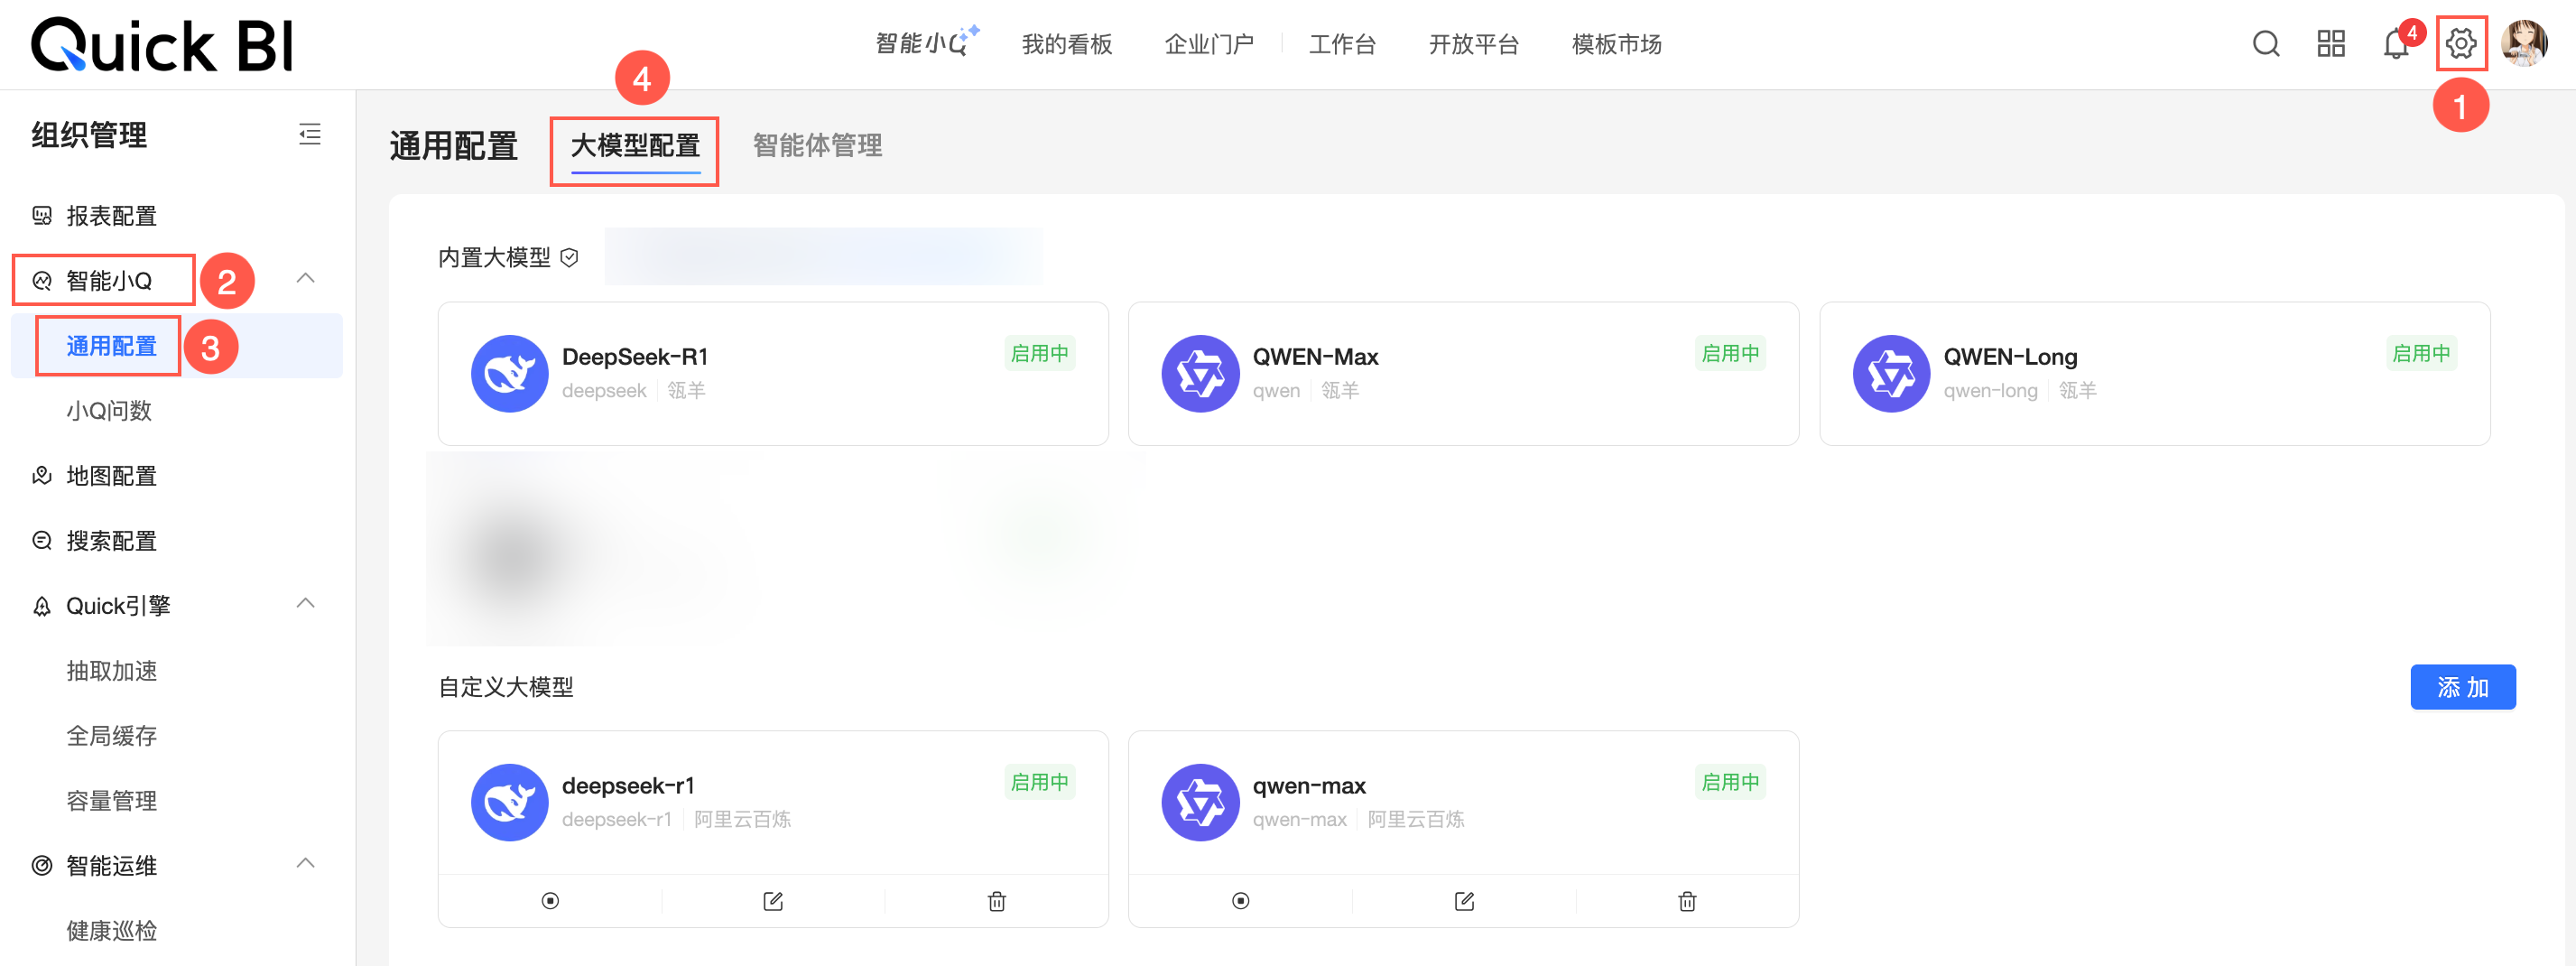
Task: Click the 自定义大模型 section heading
Action: (x=506, y=688)
